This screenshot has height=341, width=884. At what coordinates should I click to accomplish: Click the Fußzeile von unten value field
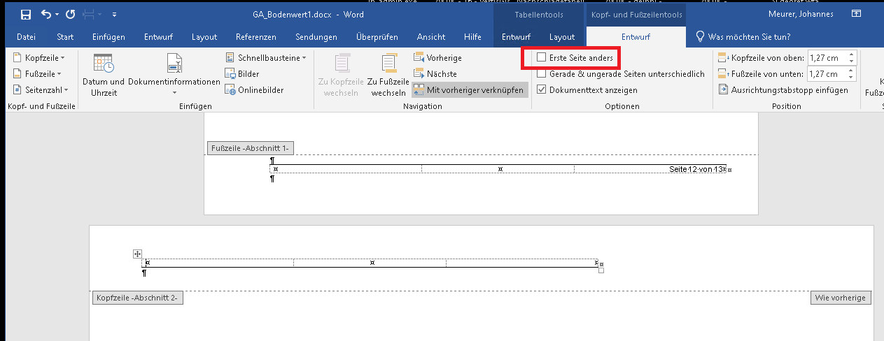tap(827, 73)
